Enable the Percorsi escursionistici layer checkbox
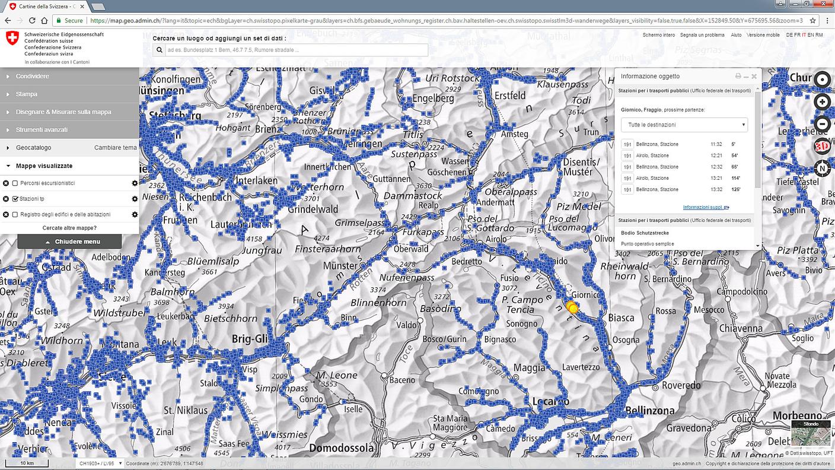 [x=15, y=183]
